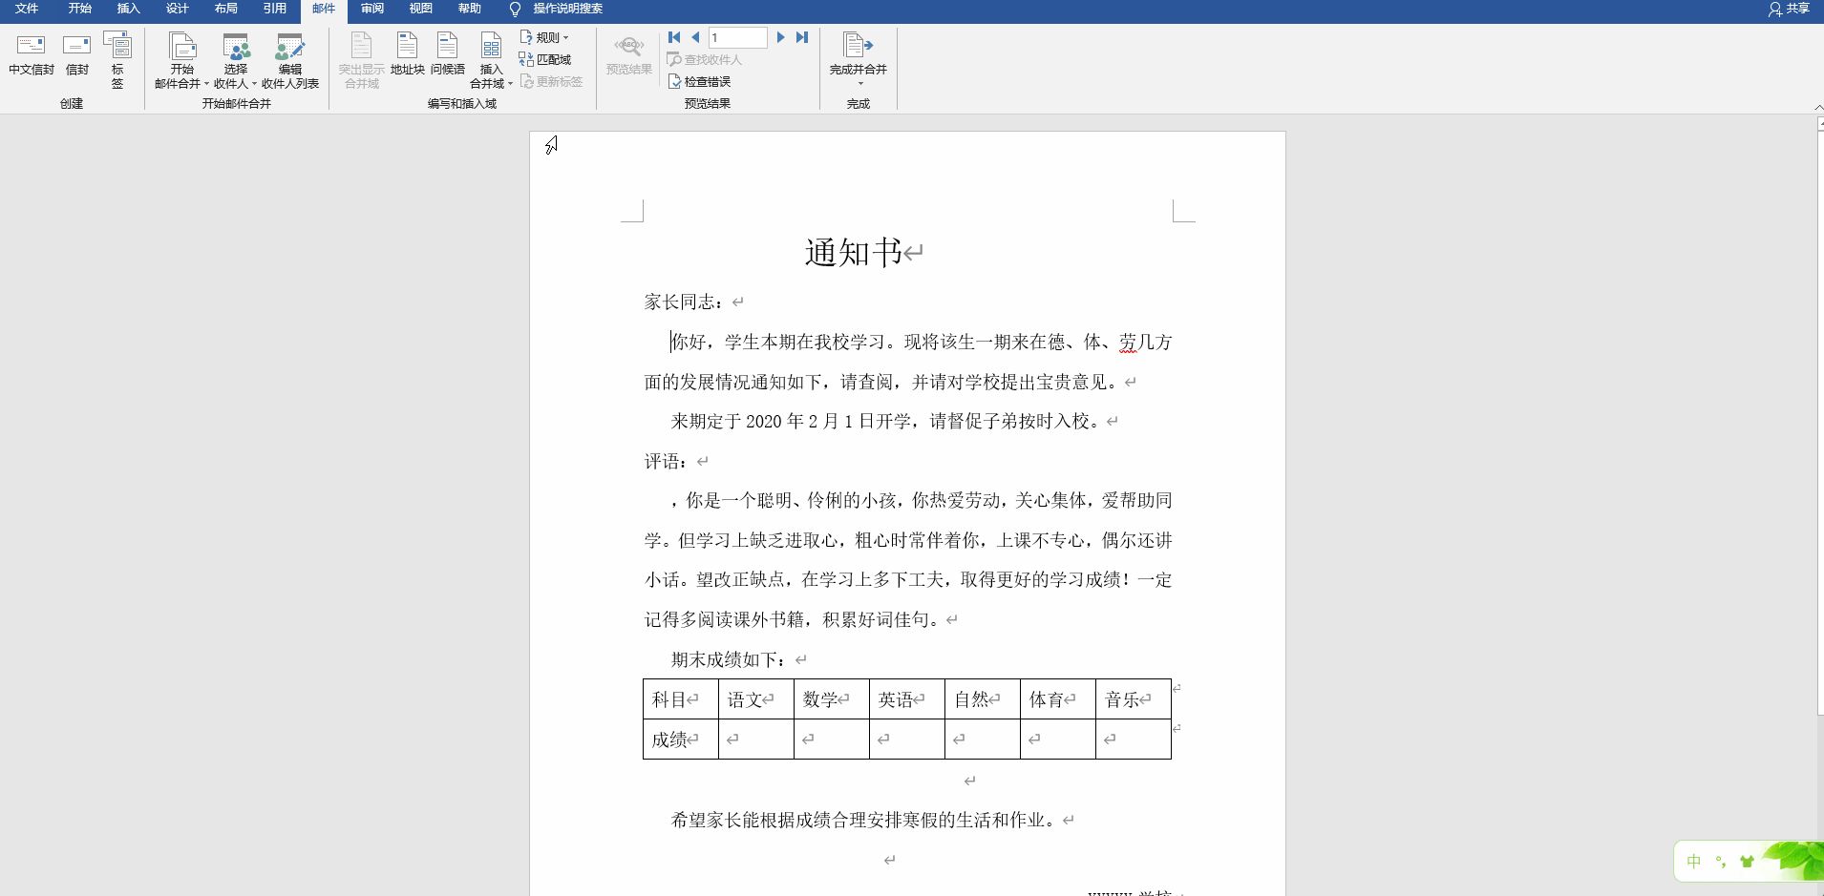Click the 期末成绩如下 paragraph

click(x=730, y=660)
